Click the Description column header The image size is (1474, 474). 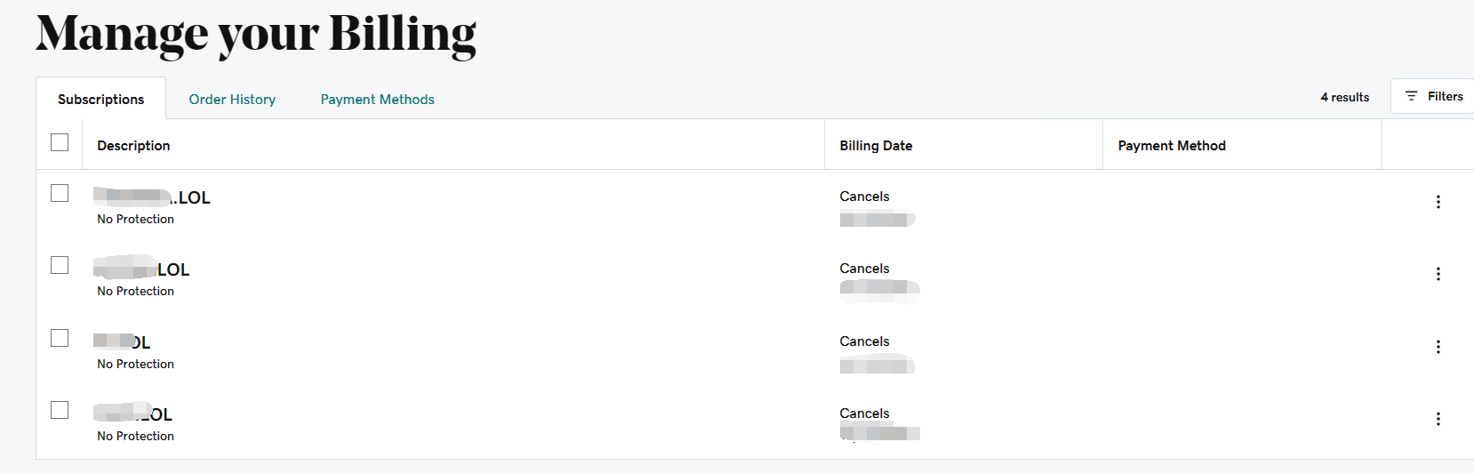tap(133, 146)
